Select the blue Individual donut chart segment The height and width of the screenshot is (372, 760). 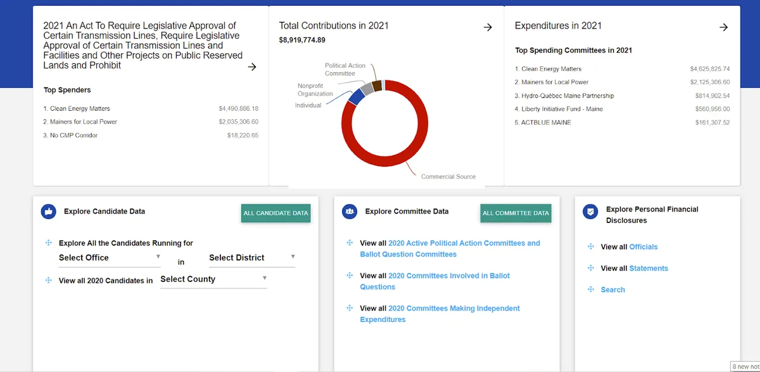click(x=356, y=96)
